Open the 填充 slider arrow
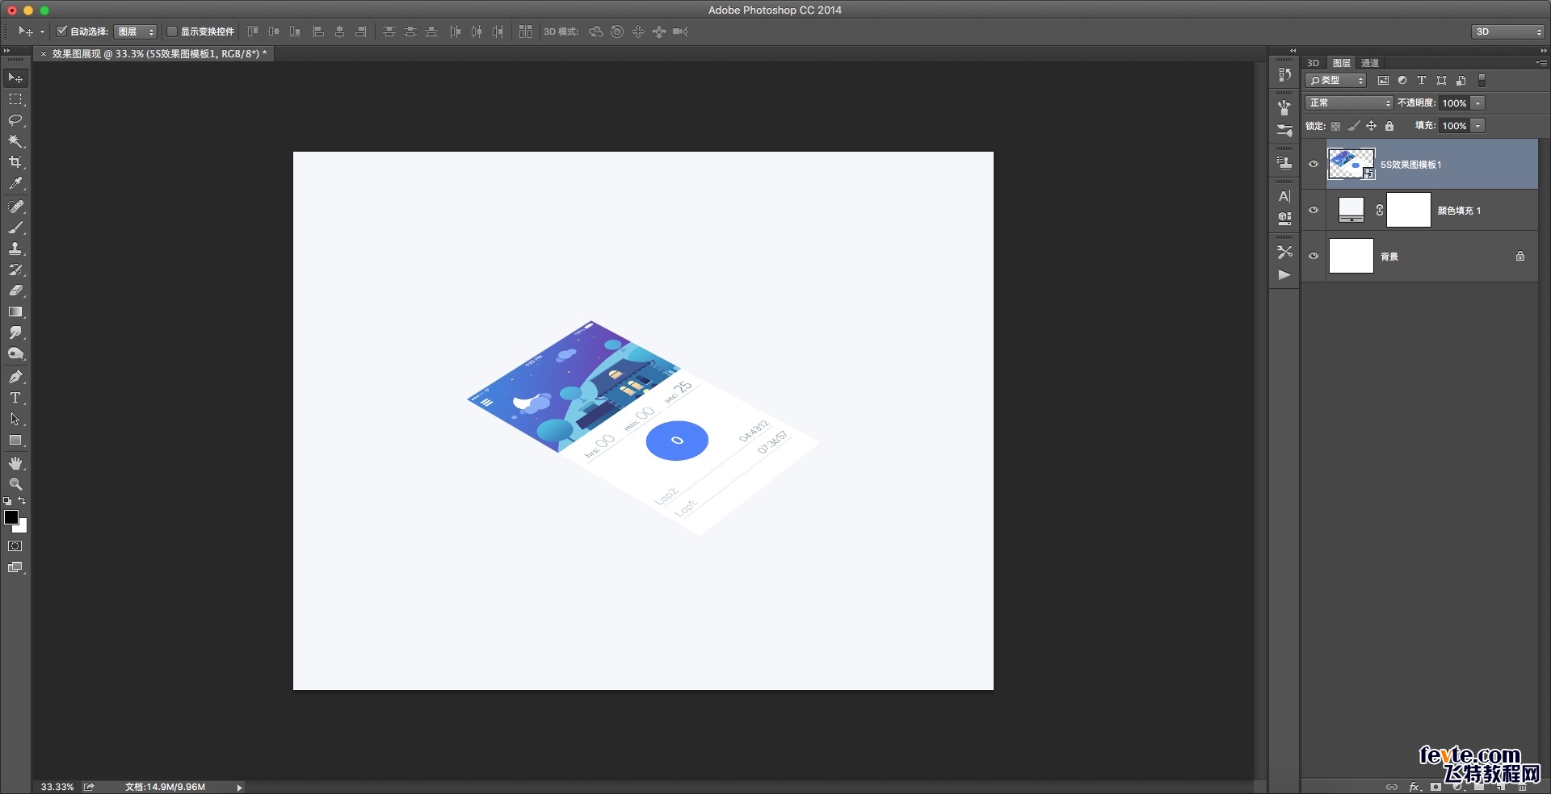 [x=1478, y=126]
